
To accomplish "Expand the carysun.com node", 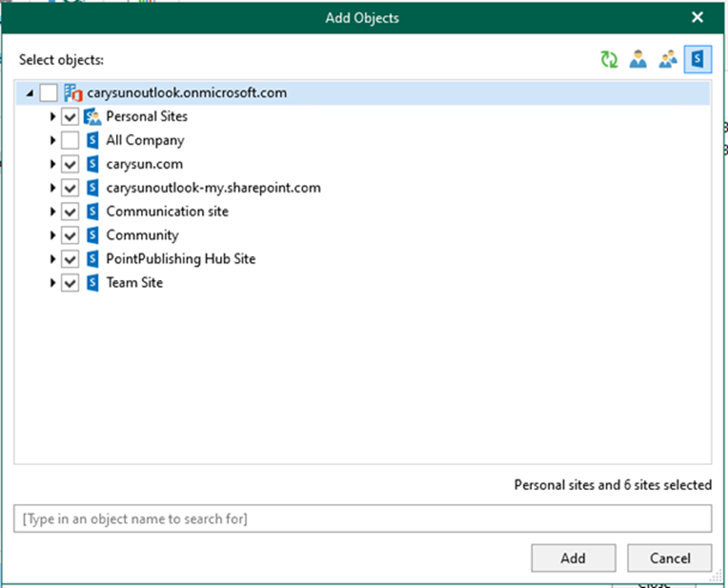I will [x=52, y=164].
